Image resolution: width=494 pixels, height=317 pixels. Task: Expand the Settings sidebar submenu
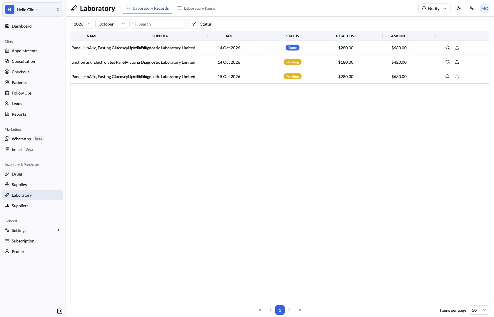coord(33,230)
